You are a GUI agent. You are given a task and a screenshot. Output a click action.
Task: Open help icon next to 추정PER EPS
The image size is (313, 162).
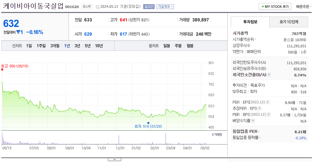259,109
